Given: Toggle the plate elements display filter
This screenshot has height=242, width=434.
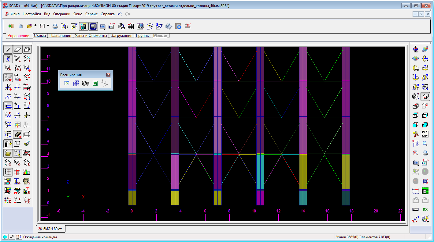Looking at the screenshot, I should point(18,49).
